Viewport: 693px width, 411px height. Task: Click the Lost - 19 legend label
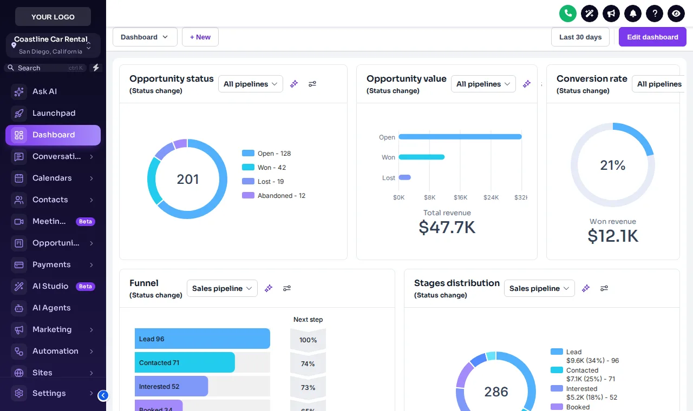tap(271, 182)
